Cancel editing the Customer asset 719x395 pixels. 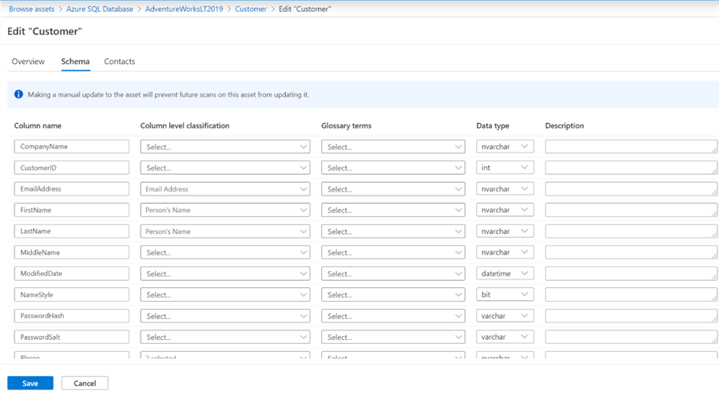pos(84,383)
